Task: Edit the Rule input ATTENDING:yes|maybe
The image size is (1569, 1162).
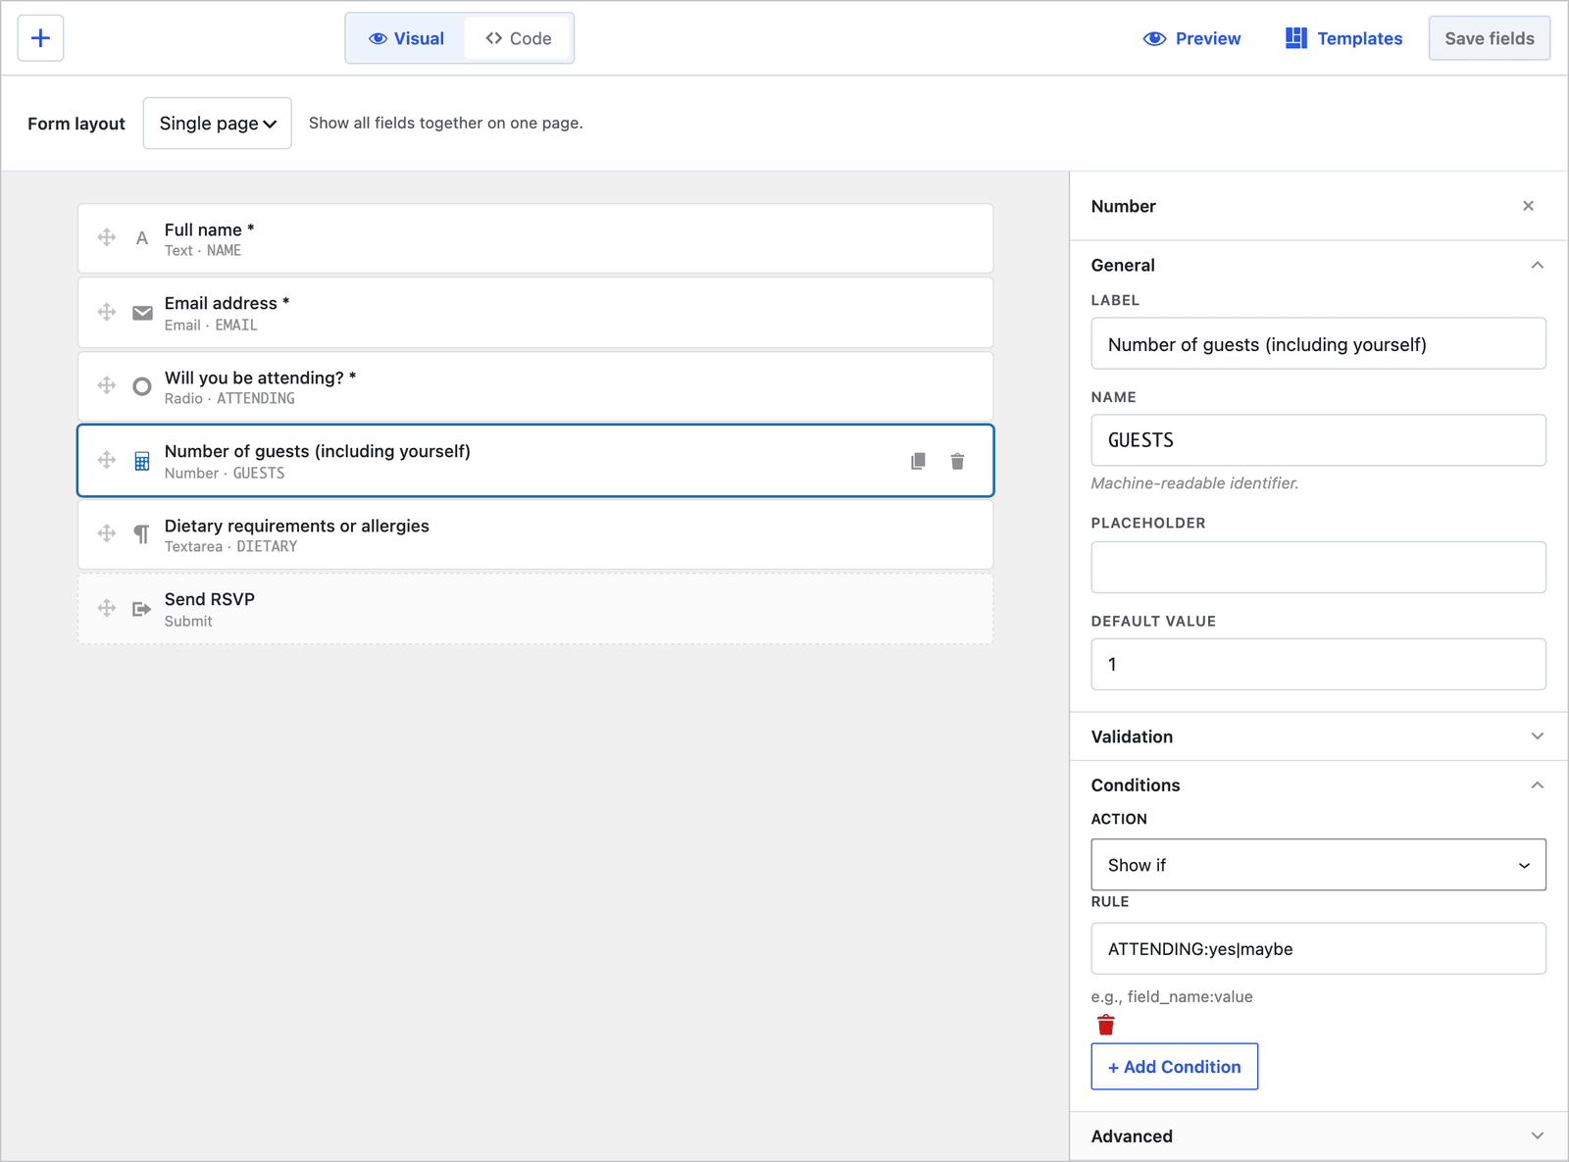Action: click(1318, 948)
